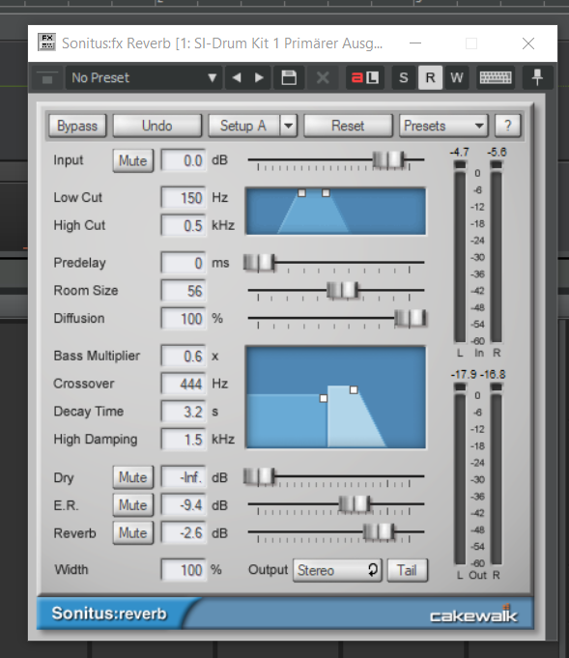
Task: Click the Predelay slider handle
Action: [259, 263]
